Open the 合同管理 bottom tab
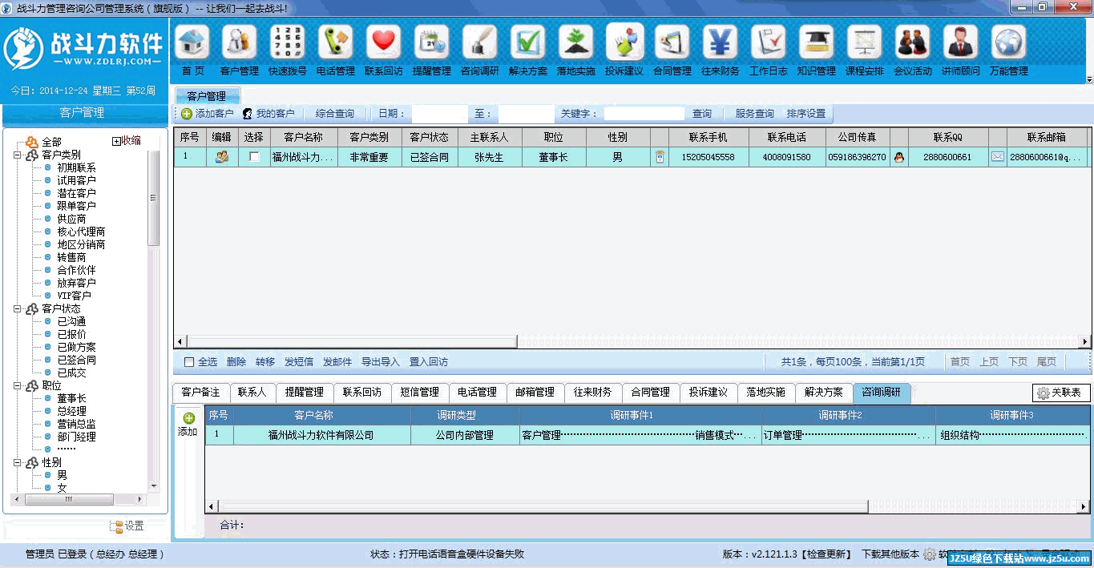 pyautogui.click(x=649, y=393)
